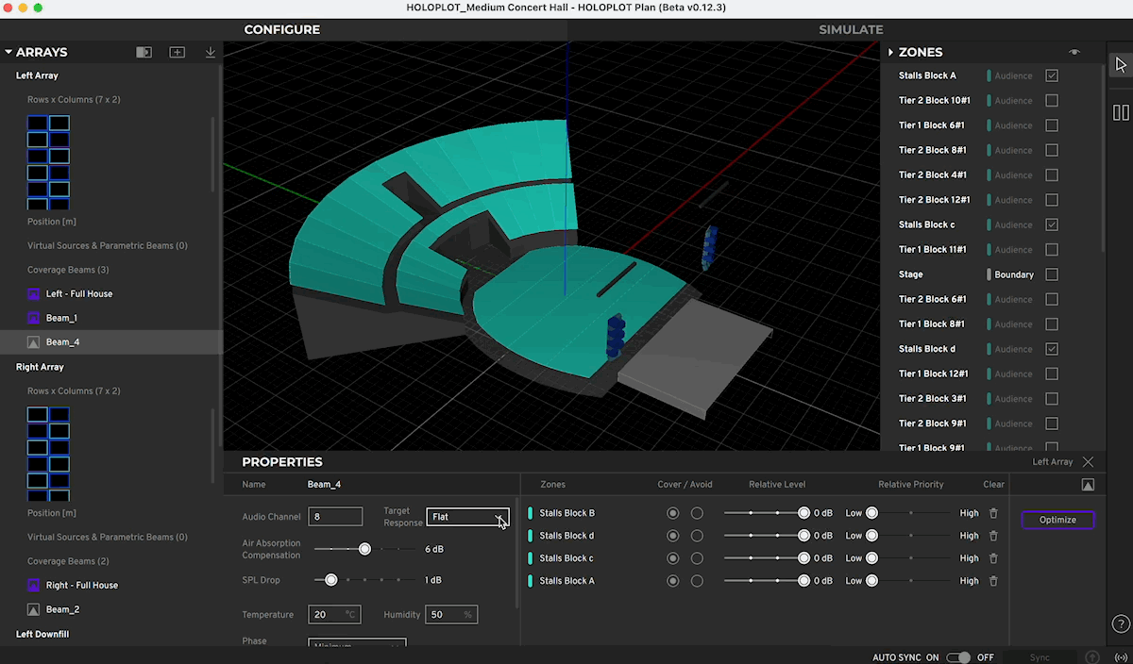
Task: Uncheck the Stalls Block c zone checkbox
Action: (1052, 224)
